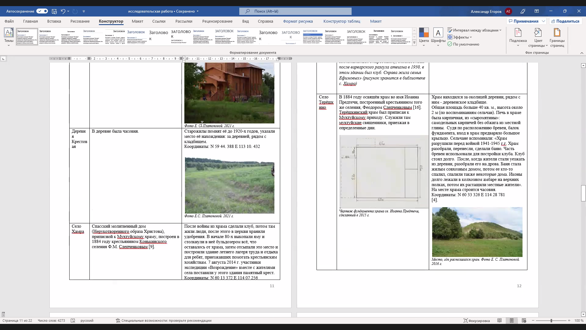This screenshot has width=586, height=330.
Task: Click the Page Color (Цвет страницы) icon
Action: tap(538, 33)
